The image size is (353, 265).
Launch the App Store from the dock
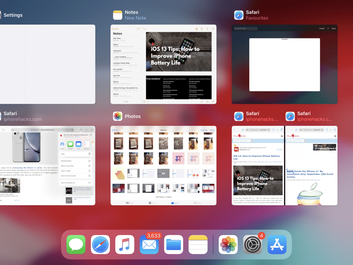click(x=277, y=244)
